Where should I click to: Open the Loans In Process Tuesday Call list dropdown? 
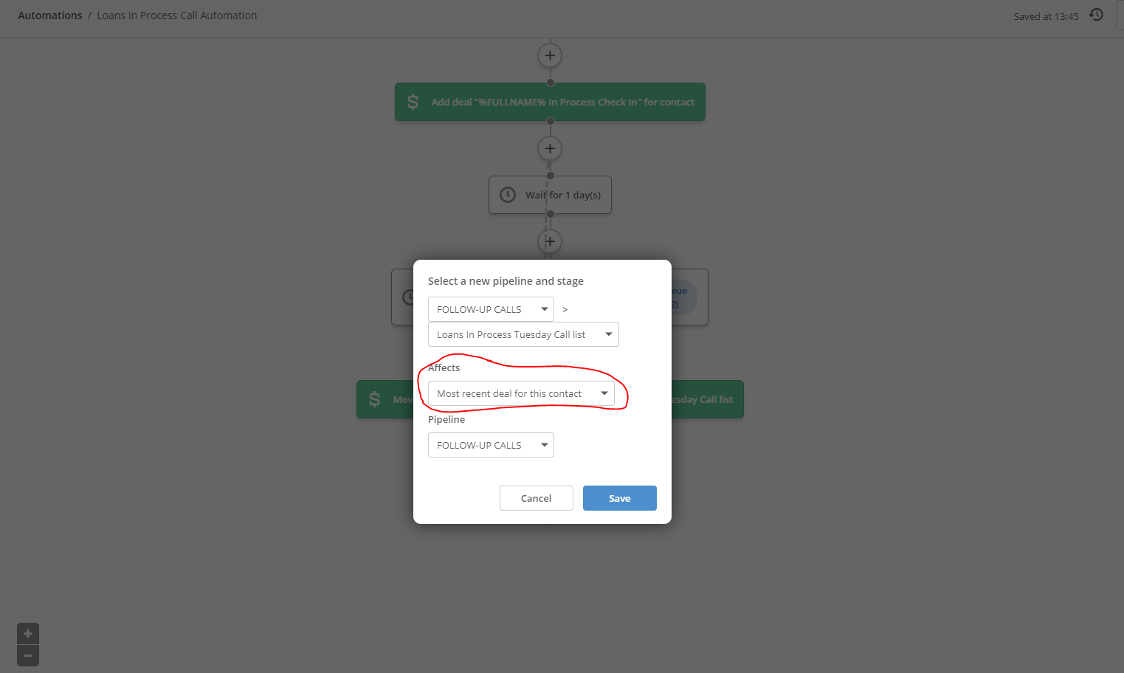pos(523,334)
